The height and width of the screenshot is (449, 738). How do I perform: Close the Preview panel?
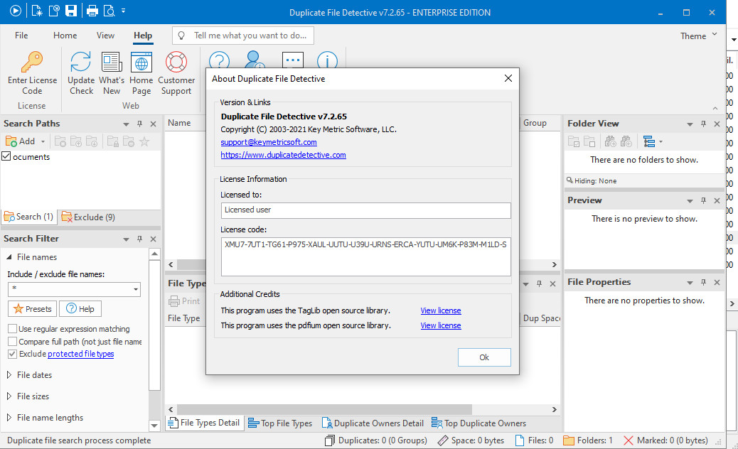tap(717, 201)
